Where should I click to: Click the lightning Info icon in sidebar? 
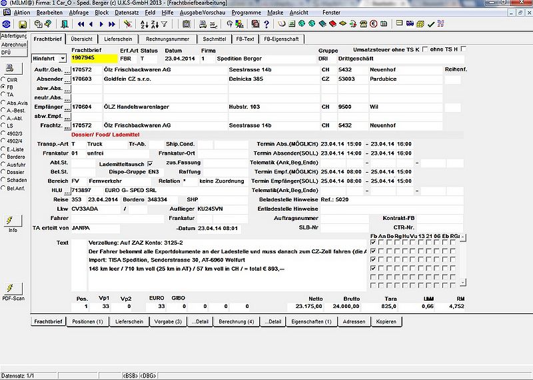coord(13,221)
